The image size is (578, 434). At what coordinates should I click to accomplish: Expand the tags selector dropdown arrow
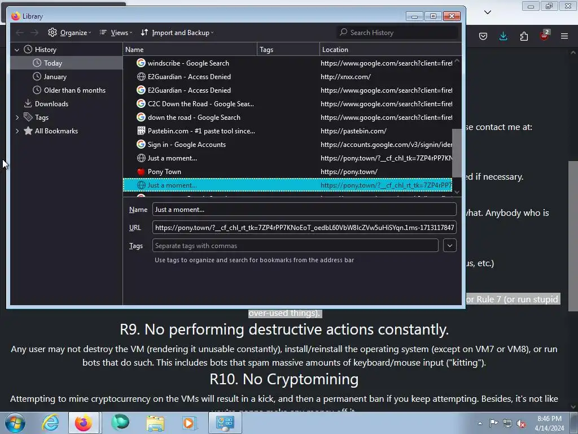pyautogui.click(x=450, y=245)
